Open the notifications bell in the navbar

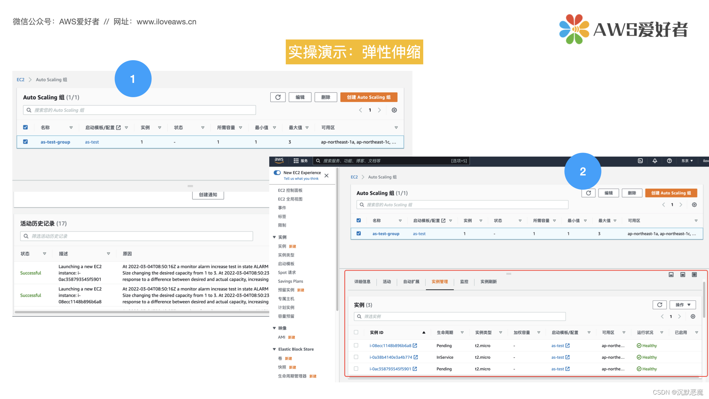655,161
